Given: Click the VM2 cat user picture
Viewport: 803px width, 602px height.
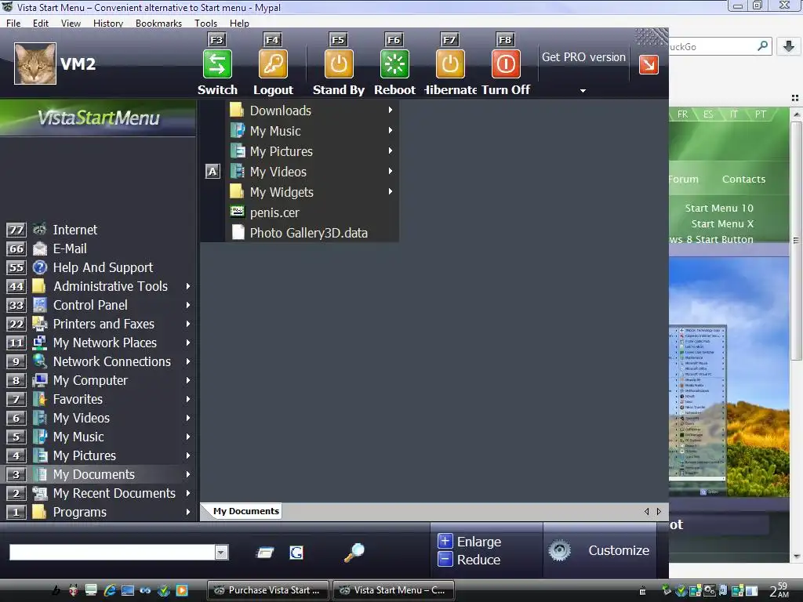Looking at the screenshot, I should (x=35, y=63).
